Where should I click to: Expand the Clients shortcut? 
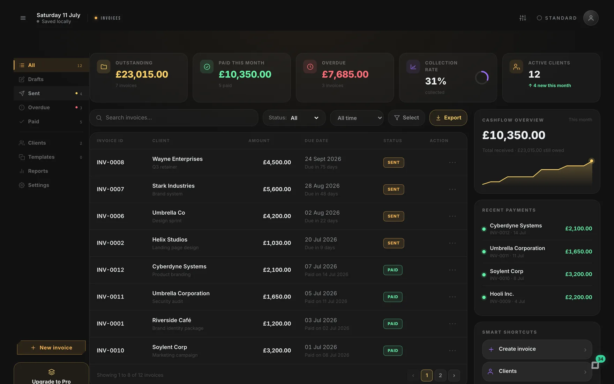[x=537, y=371]
